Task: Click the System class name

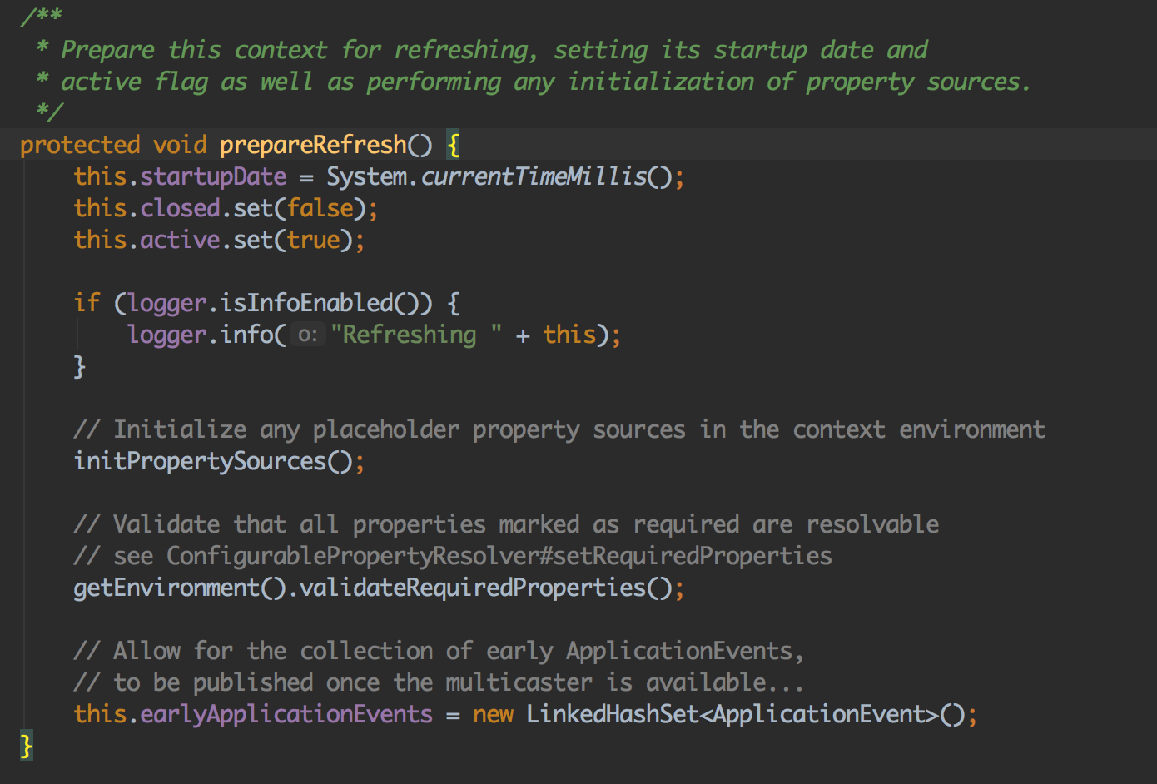Action: click(x=366, y=177)
